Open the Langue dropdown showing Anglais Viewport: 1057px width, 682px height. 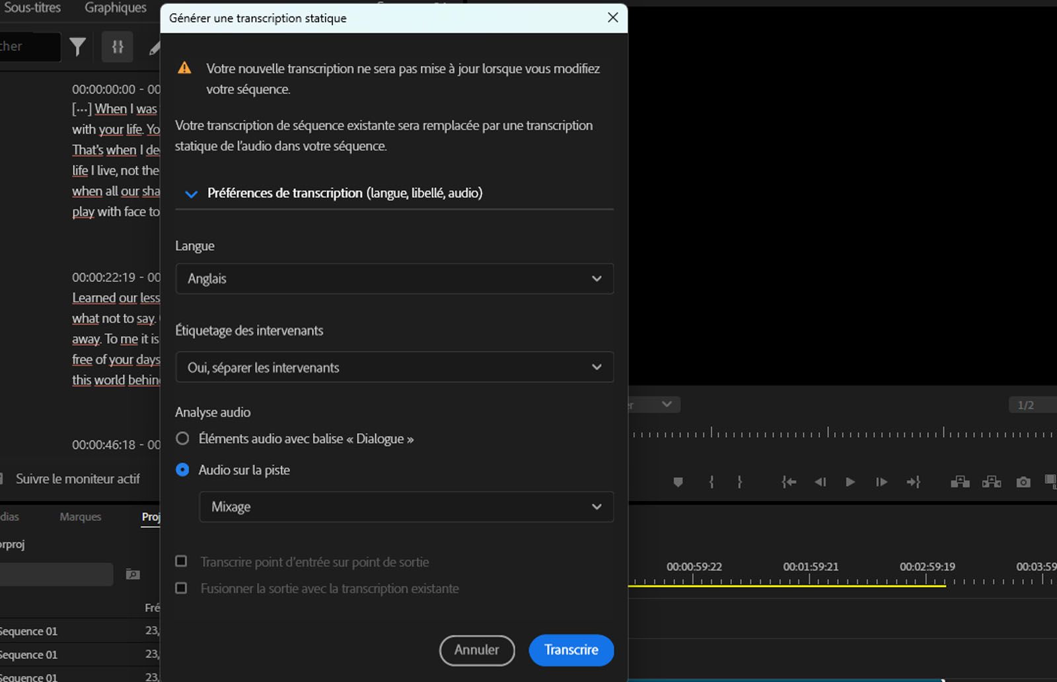pyautogui.click(x=394, y=279)
